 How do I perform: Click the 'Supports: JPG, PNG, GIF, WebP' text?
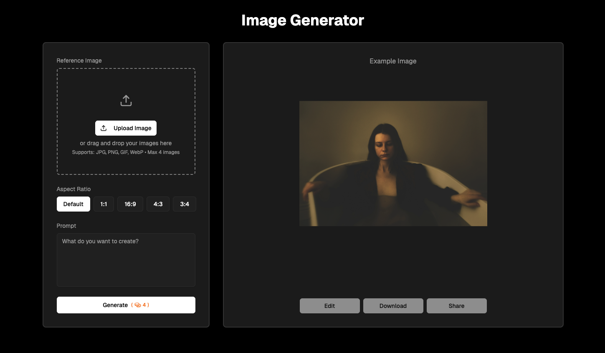[x=108, y=152]
